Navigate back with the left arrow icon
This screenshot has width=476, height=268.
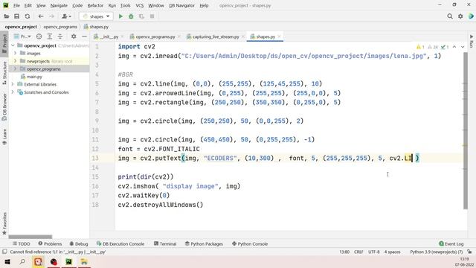pyautogui.click(x=41, y=16)
